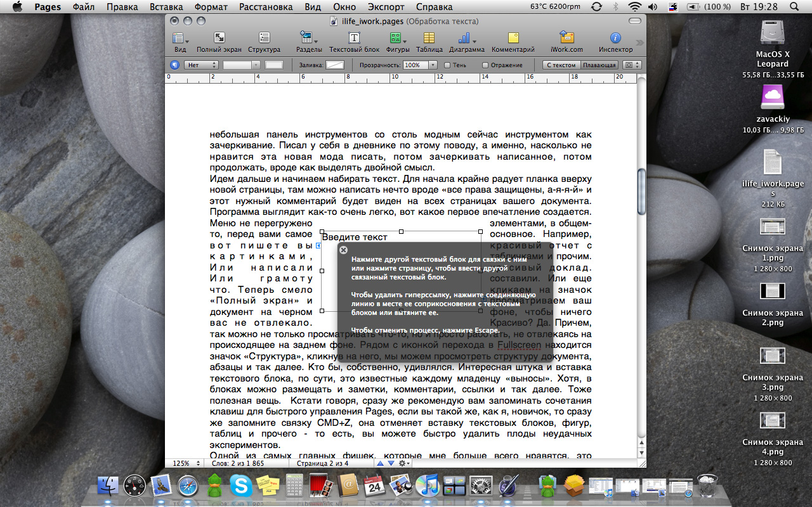Open the Файл menu
812x507 pixels.
coord(84,7)
